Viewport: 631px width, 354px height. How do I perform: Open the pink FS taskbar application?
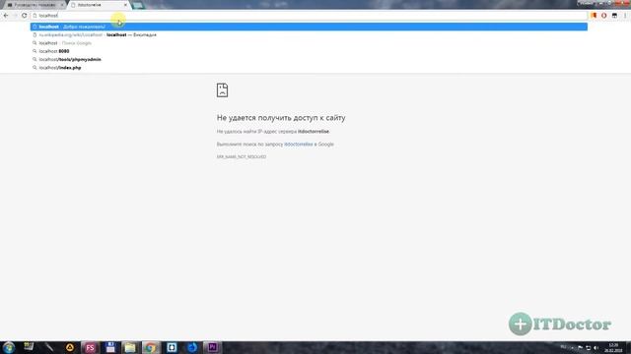coord(90,347)
